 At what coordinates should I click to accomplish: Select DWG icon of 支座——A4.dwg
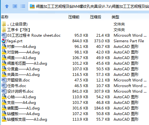[x=4, y=102]
